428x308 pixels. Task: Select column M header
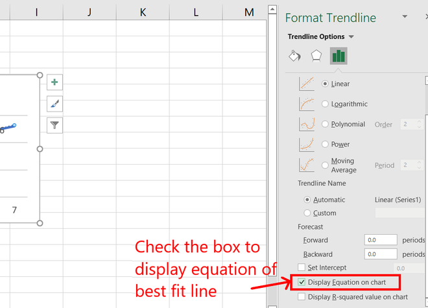point(245,12)
